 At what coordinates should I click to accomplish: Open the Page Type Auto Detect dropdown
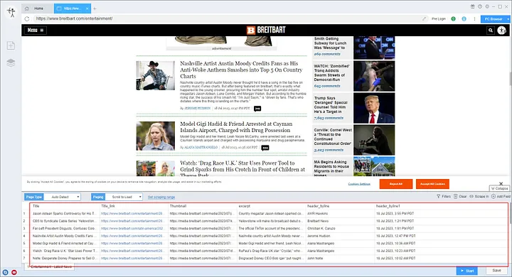[62, 197]
